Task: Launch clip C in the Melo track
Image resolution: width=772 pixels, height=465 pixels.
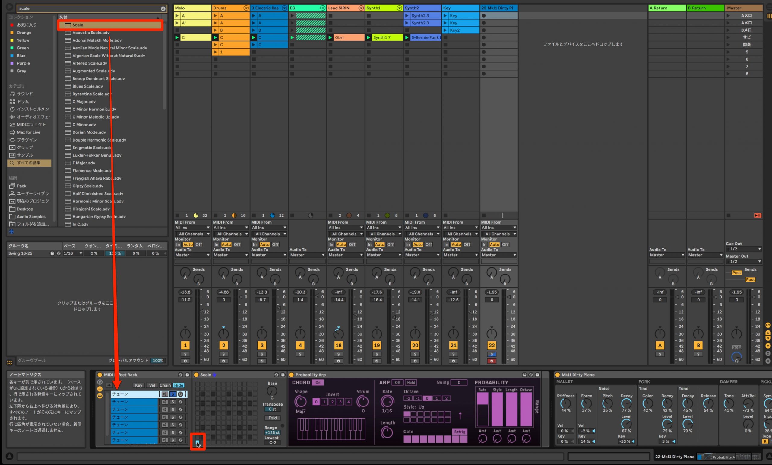Action: tap(177, 38)
